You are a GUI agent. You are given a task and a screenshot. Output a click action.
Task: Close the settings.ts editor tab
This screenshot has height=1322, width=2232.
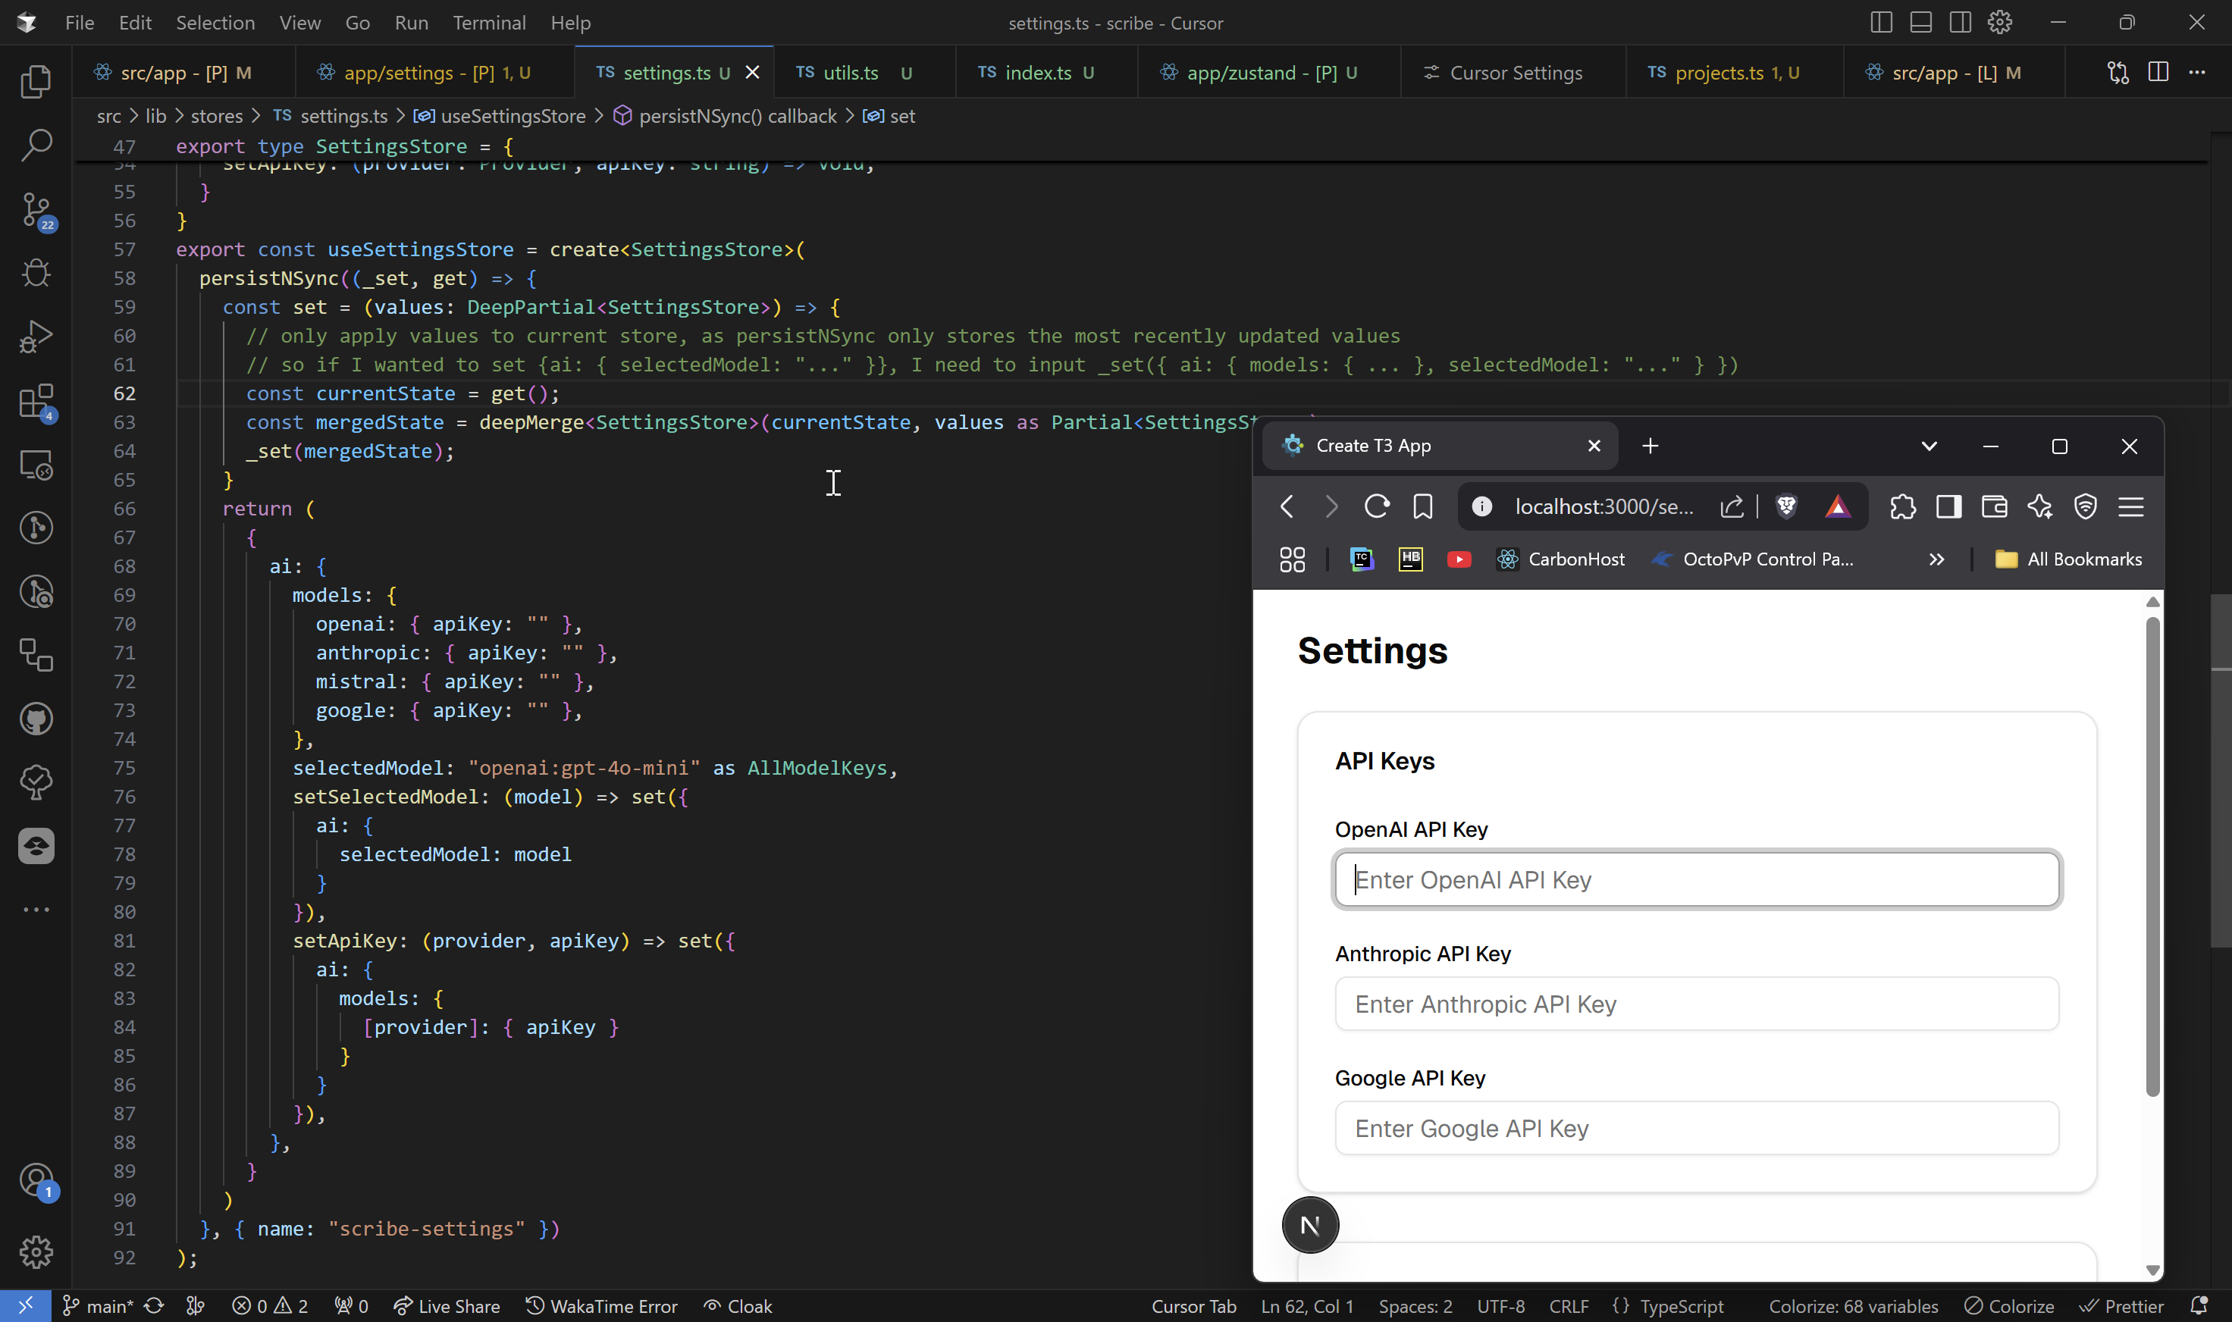(x=753, y=72)
